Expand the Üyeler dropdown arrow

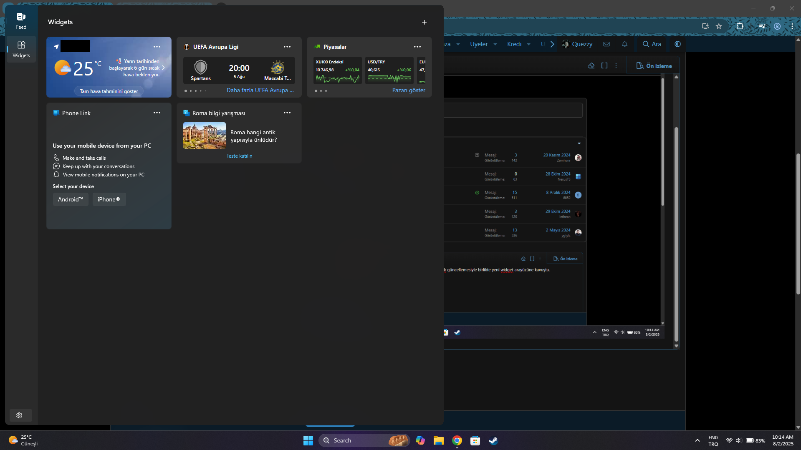coord(495,44)
